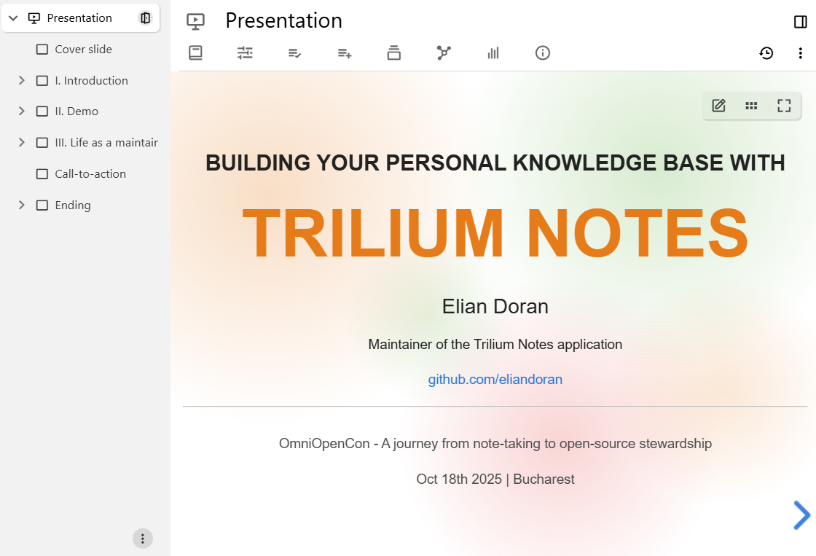This screenshot has height=556, width=816.
Task: Select the Call-to-action note
Action: click(x=90, y=174)
